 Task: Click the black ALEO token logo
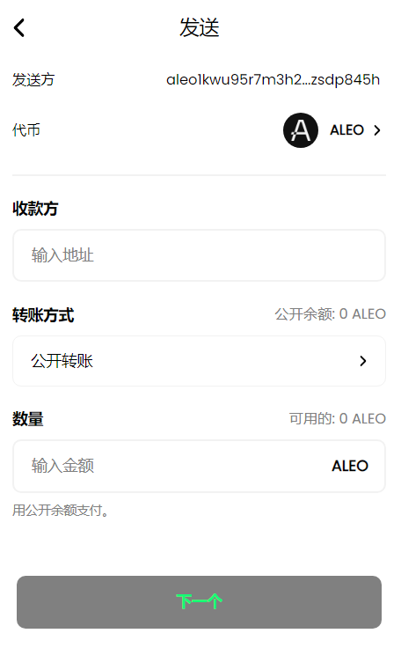click(300, 130)
